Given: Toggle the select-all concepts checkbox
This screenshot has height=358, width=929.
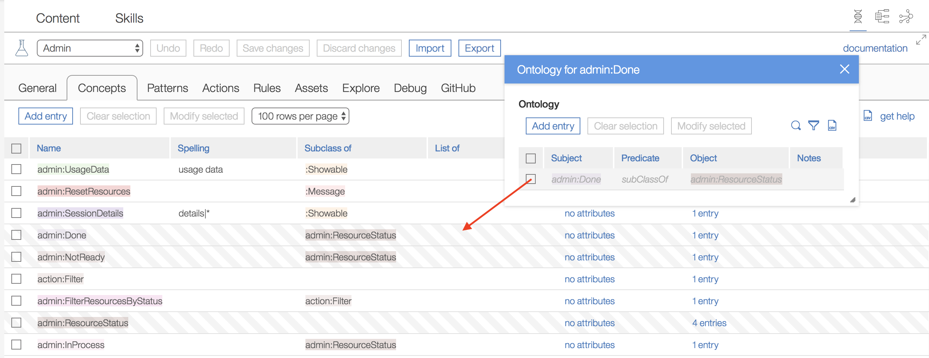Looking at the screenshot, I should pyautogui.click(x=16, y=148).
